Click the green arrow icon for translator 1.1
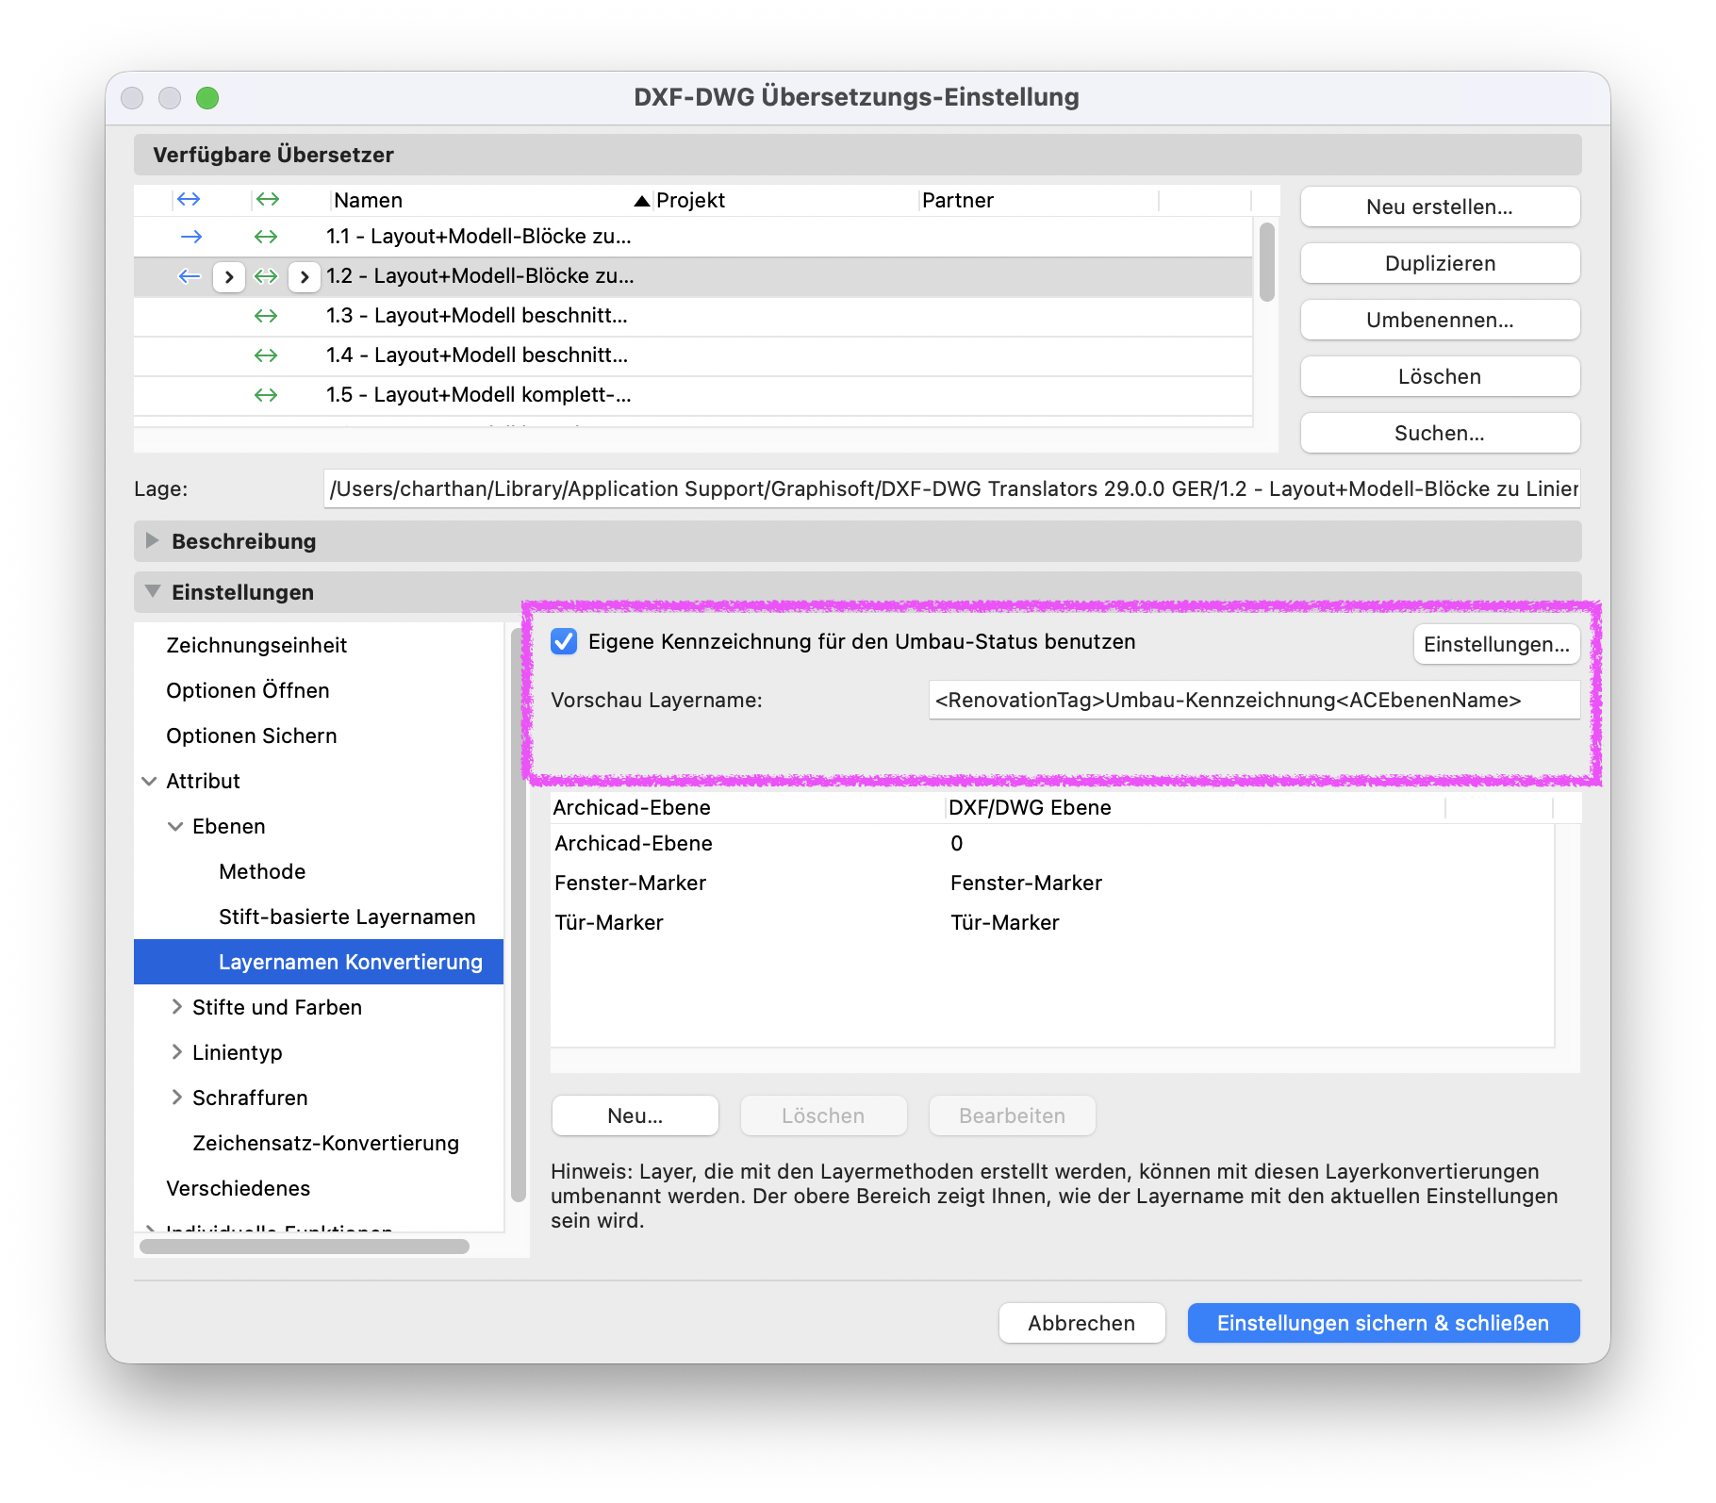Screen dimensions: 1716x1503 [x=266, y=237]
